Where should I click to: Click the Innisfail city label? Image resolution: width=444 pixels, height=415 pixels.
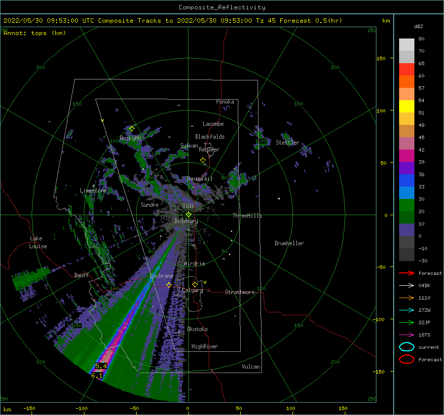tap(199, 179)
